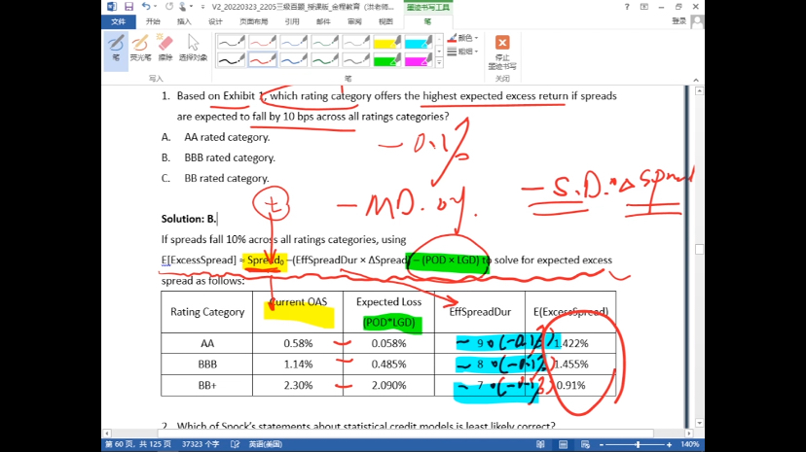The width and height of the screenshot is (806, 452).
Task: Select the 擦除 eraser tool
Action: [x=165, y=47]
